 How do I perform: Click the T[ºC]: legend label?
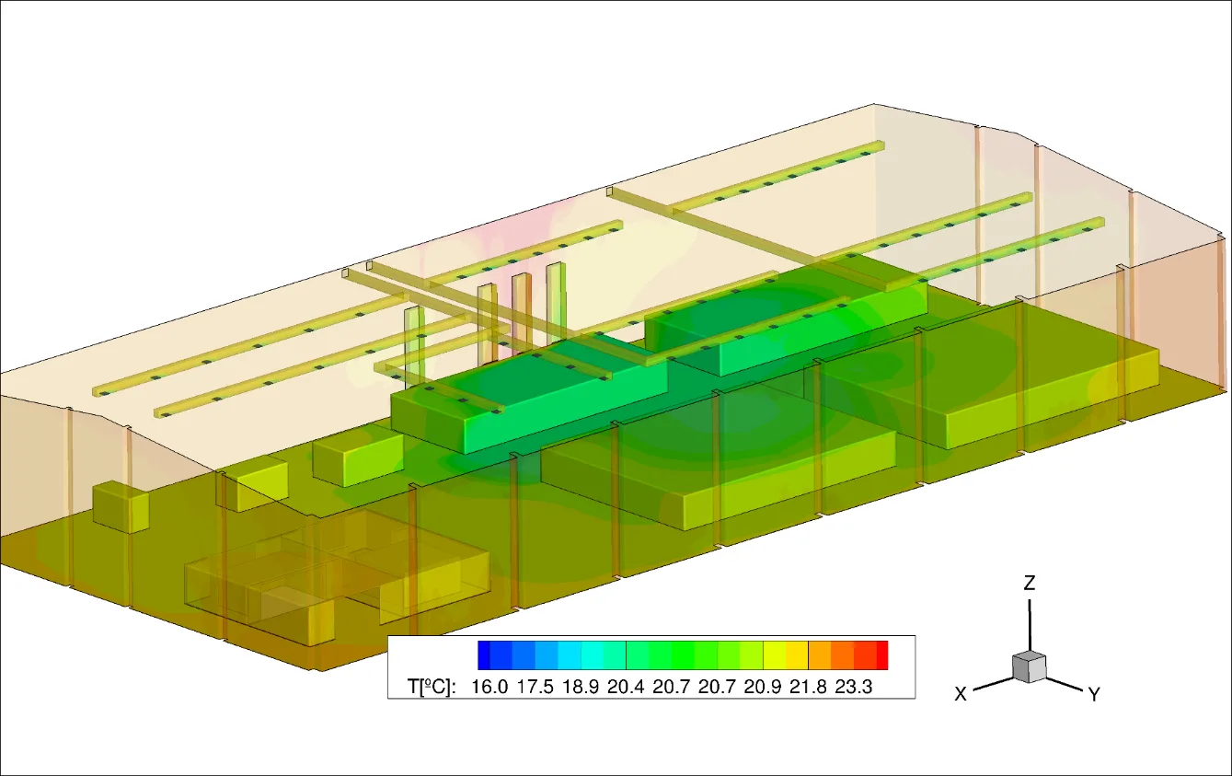coord(432,686)
